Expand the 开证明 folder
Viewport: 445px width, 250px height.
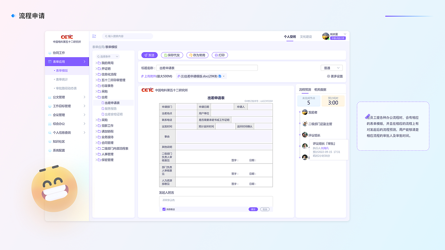96,69
